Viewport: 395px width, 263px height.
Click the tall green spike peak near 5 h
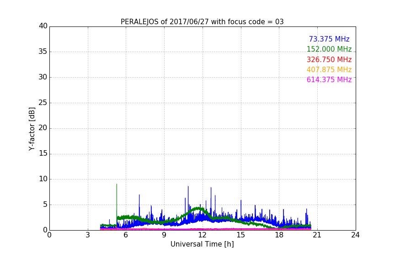117,184
